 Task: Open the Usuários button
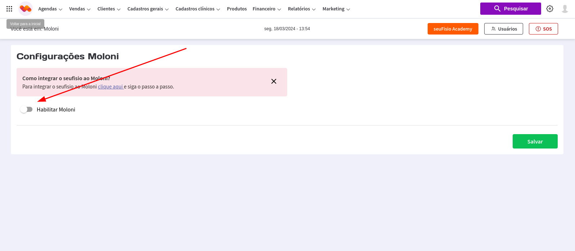[x=504, y=29]
